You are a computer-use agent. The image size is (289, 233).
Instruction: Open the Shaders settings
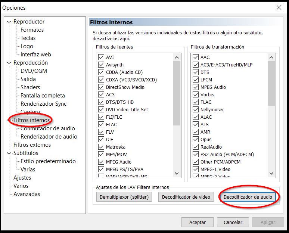pos(30,87)
